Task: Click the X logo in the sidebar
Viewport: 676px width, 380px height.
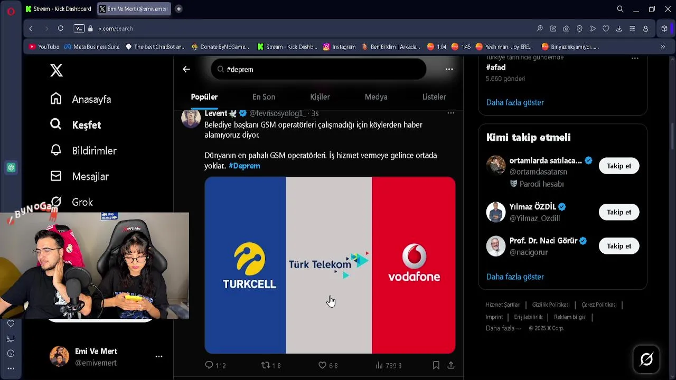Action: (x=57, y=70)
